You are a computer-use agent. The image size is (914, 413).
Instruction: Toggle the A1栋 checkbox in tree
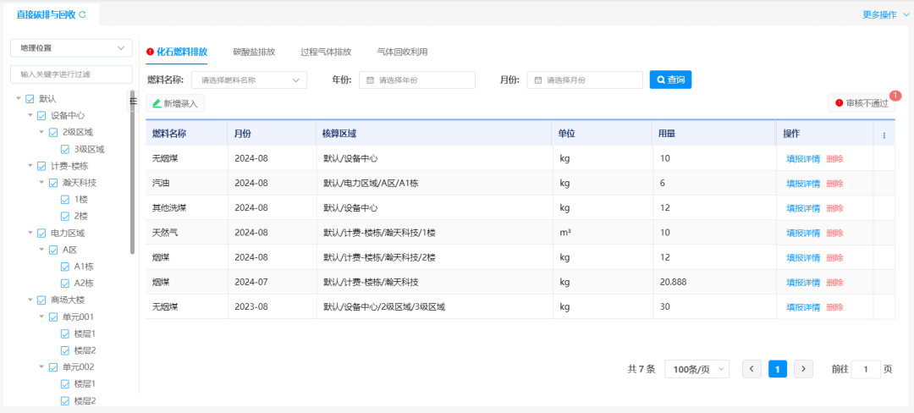(x=65, y=267)
